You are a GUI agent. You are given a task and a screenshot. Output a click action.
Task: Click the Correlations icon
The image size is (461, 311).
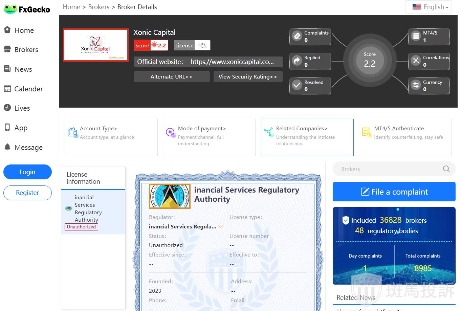(x=416, y=61)
